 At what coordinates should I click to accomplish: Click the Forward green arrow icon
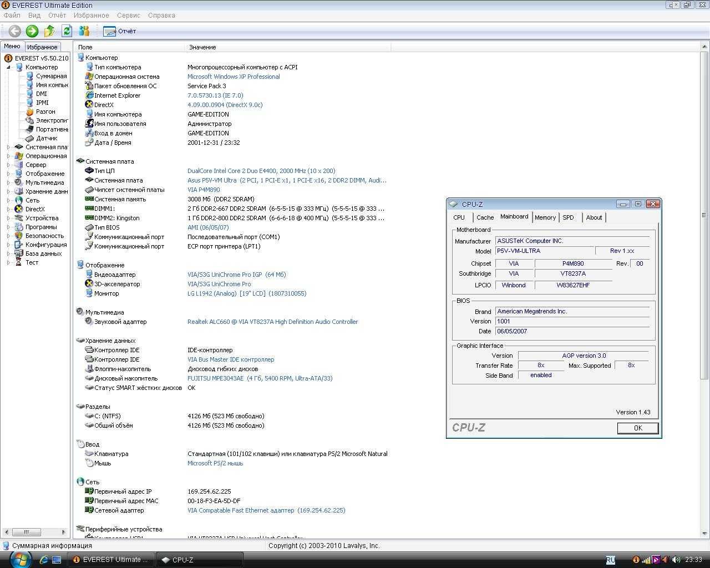click(32, 31)
